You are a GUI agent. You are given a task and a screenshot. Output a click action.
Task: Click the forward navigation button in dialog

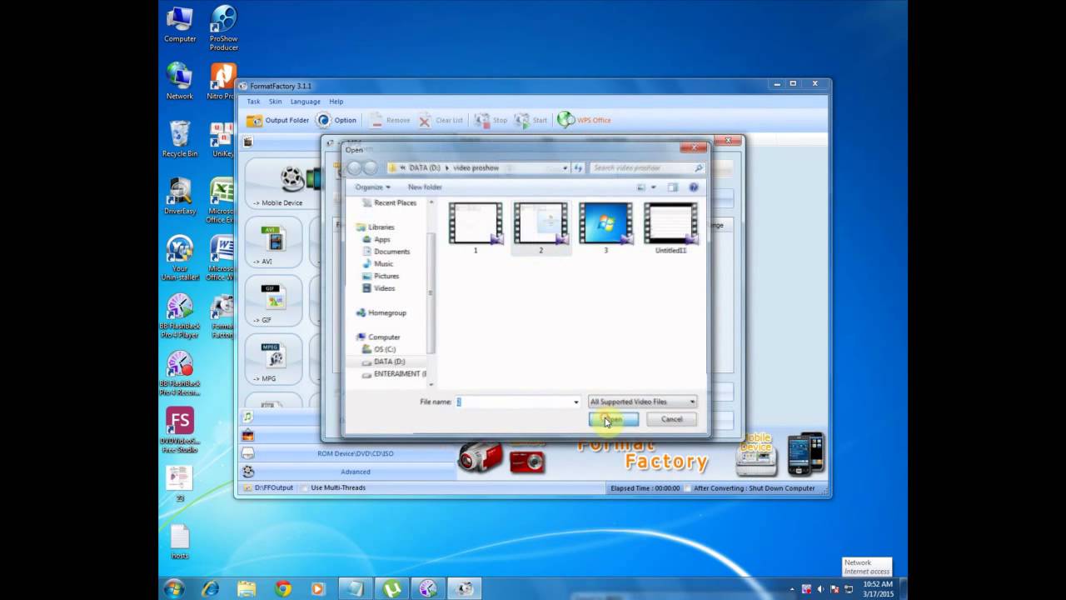(371, 167)
